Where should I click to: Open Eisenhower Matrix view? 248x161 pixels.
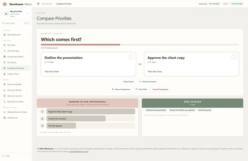[16, 57]
